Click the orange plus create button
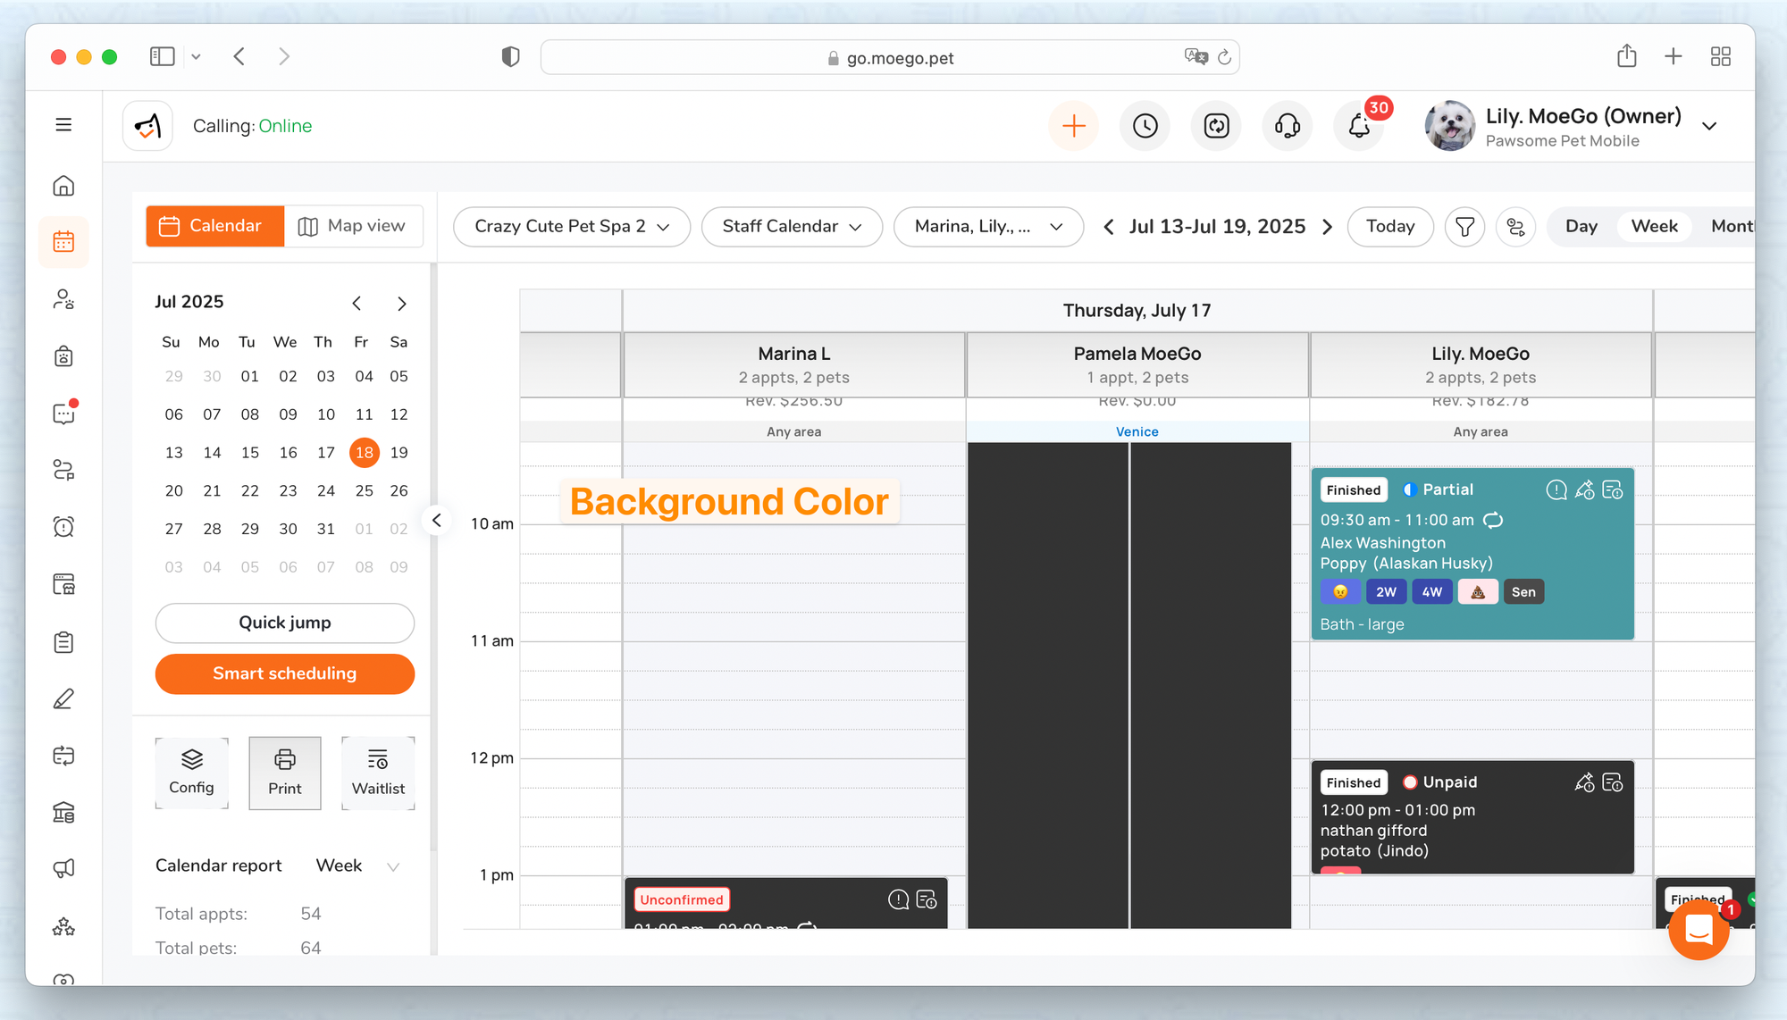The width and height of the screenshot is (1787, 1020). (x=1073, y=126)
